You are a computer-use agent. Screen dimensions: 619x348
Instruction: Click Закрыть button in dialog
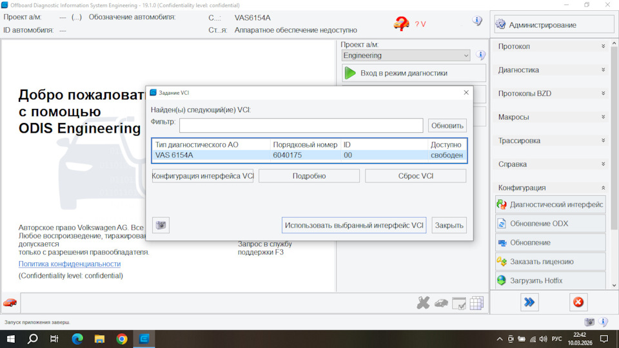(x=449, y=226)
